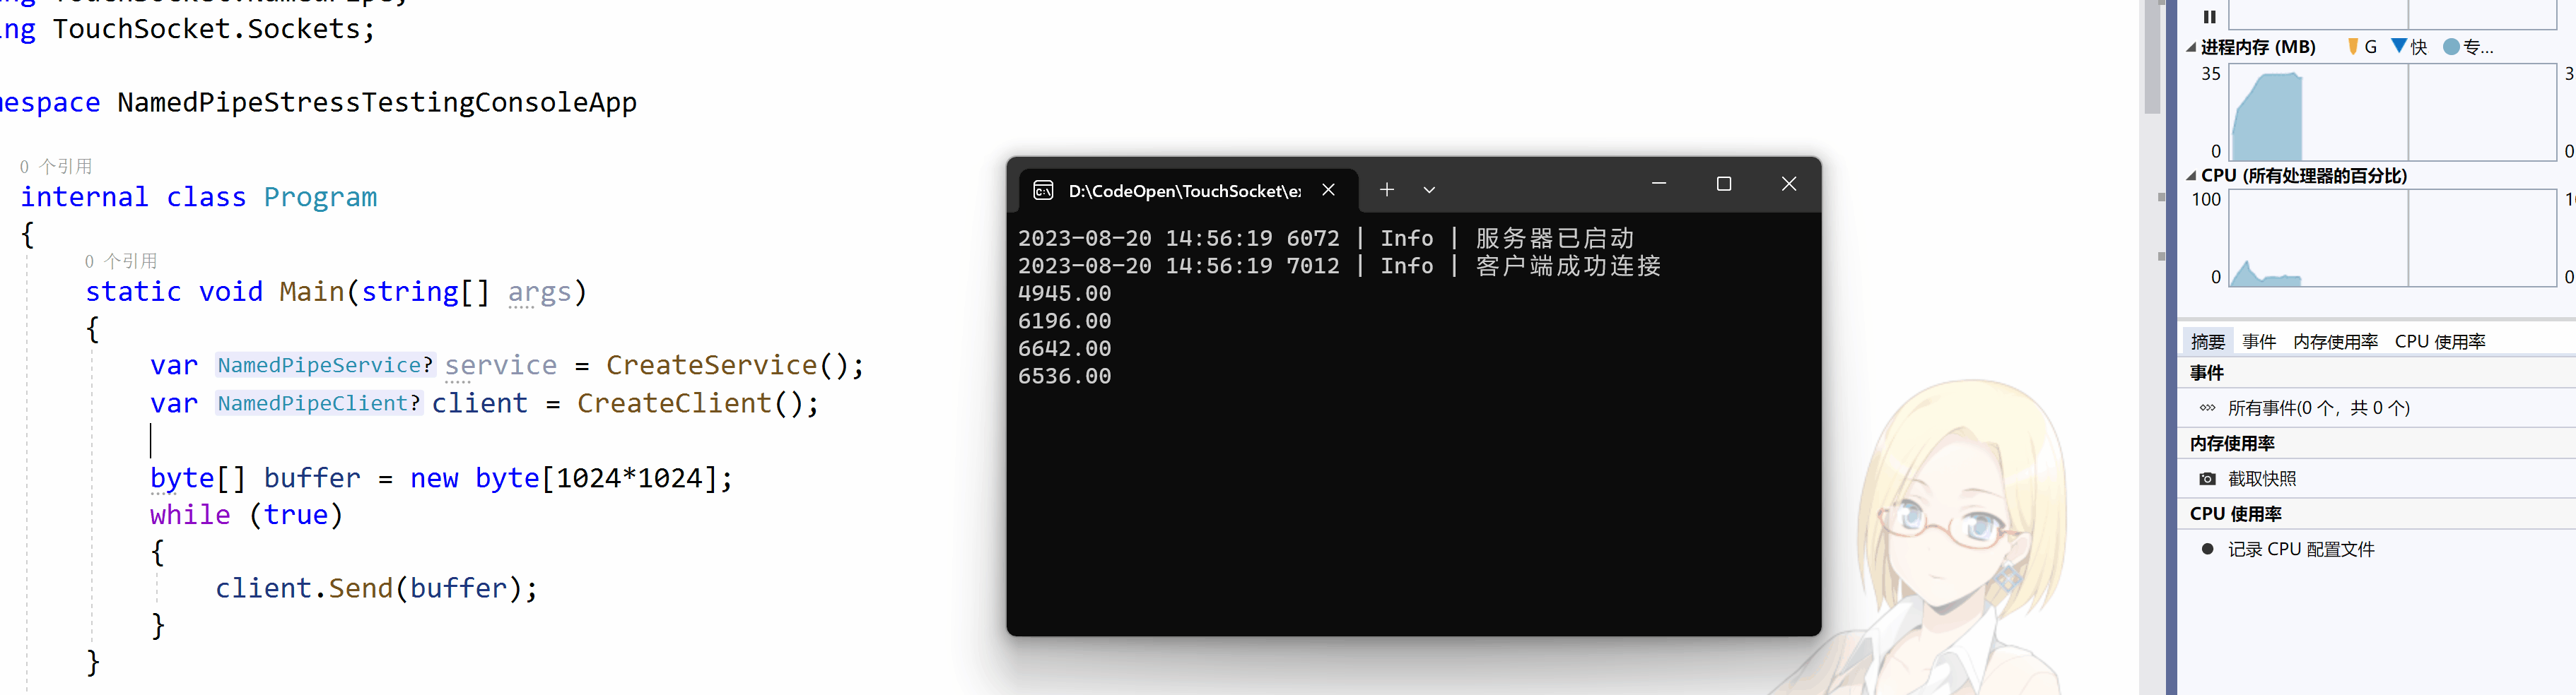
Task: Switch to the 摘要 tab
Action: pyautogui.click(x=2207, y=342)
